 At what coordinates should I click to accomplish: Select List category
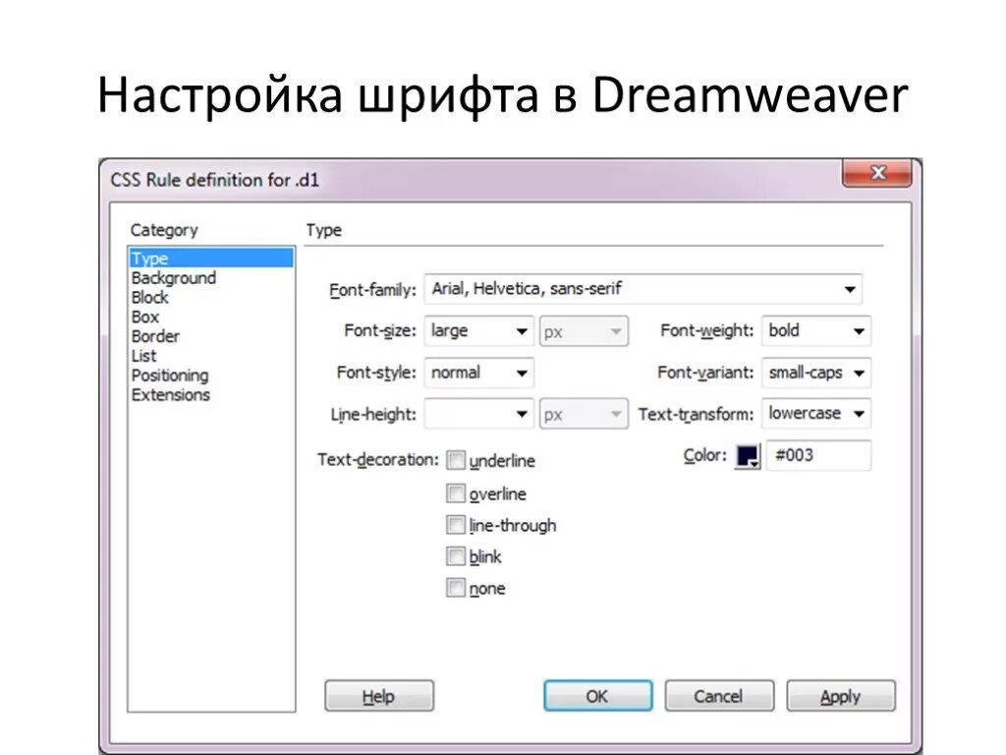coord(143,356)
